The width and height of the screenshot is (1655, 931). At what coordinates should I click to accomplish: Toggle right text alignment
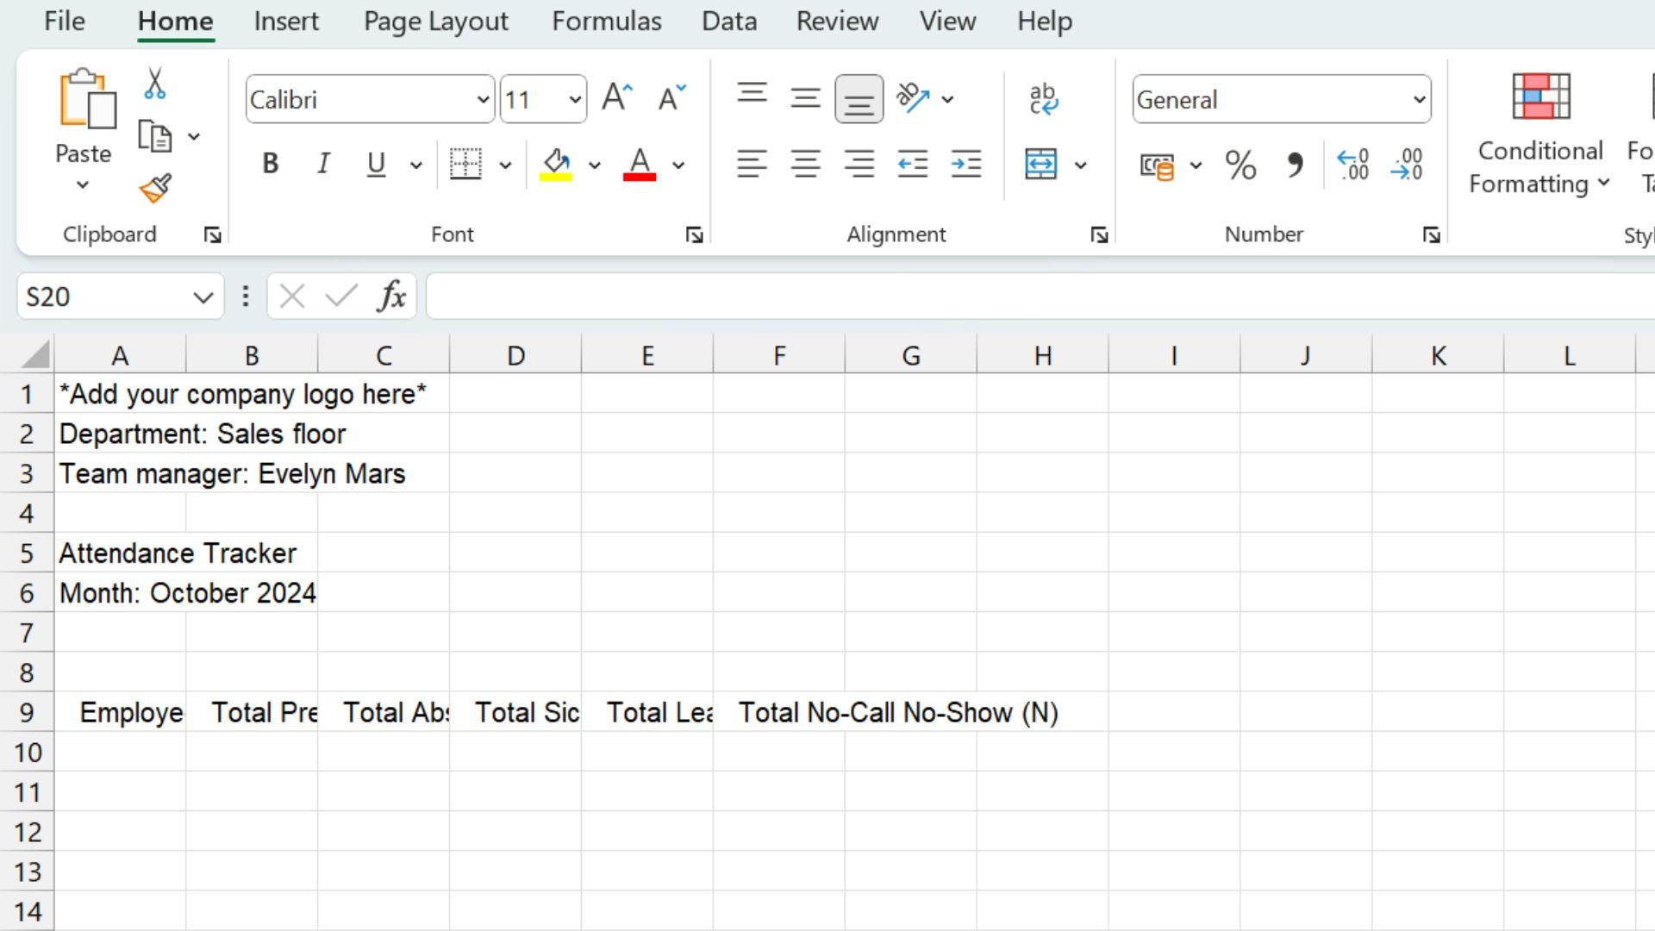pyautogui.click(x=859, y=164)
